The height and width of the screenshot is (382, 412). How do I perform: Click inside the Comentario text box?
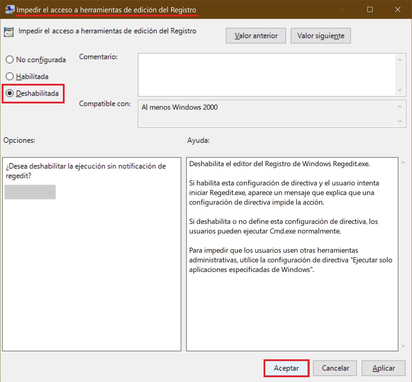pos(266,75)
